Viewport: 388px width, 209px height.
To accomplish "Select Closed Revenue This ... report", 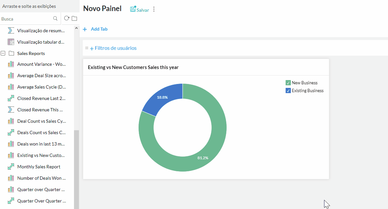I will click(40, 110).
